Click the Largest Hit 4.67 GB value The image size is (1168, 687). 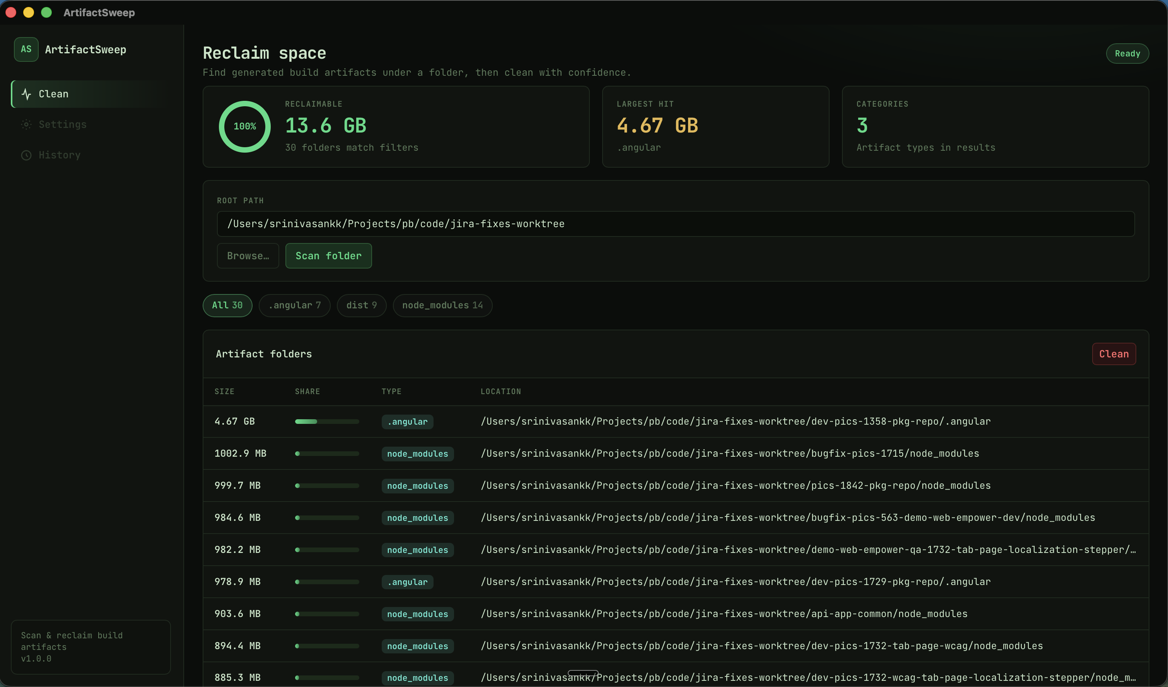click(x=658, y=126)
